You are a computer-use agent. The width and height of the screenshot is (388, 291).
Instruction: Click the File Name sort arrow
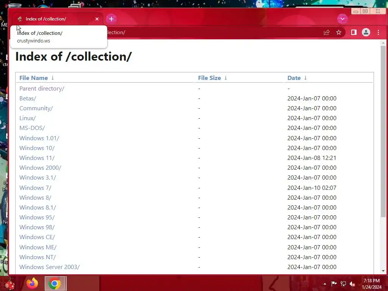pyautogui.click(x=52, y=78)
